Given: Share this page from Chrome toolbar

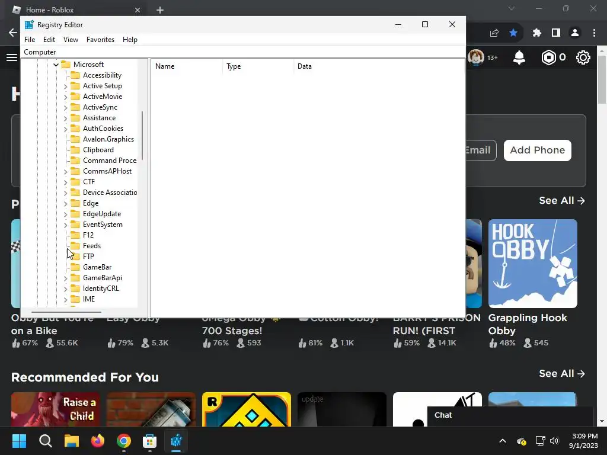Looking at the screenshot, I should (494, 33).
